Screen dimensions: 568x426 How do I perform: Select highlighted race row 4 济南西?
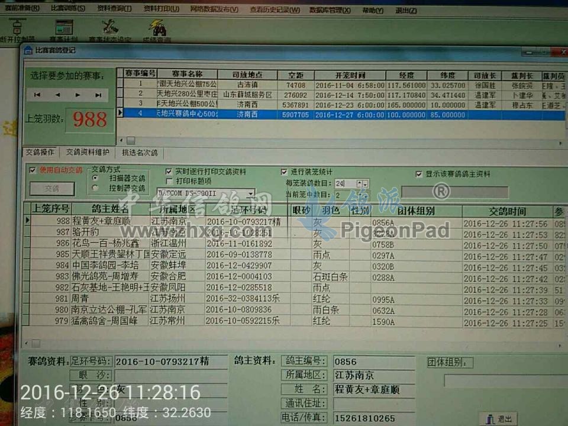(x=341, y=114)
